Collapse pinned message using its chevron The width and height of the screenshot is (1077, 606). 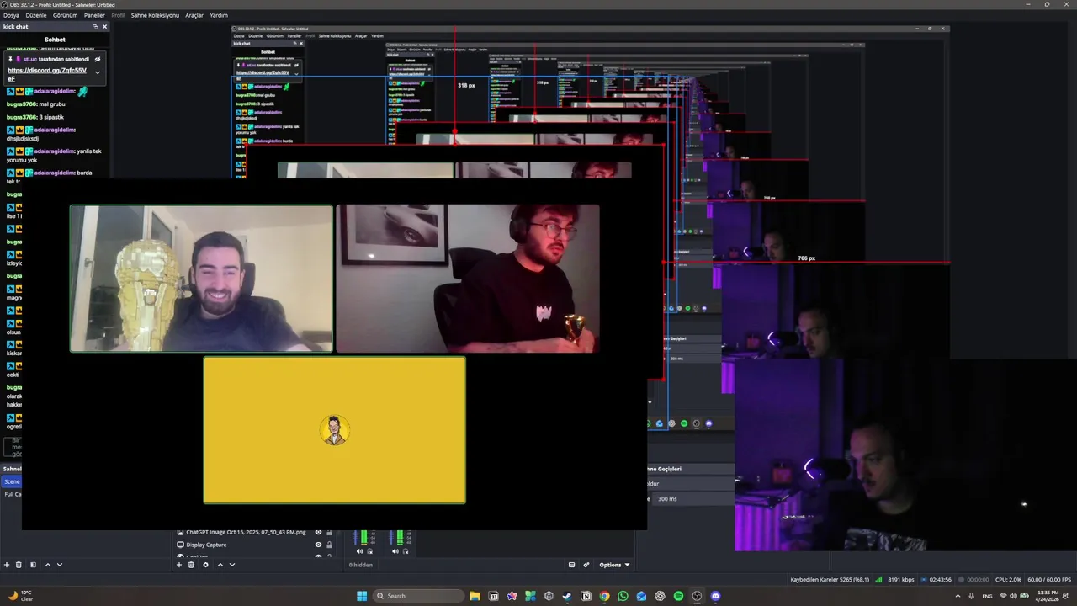coord(98,72)
